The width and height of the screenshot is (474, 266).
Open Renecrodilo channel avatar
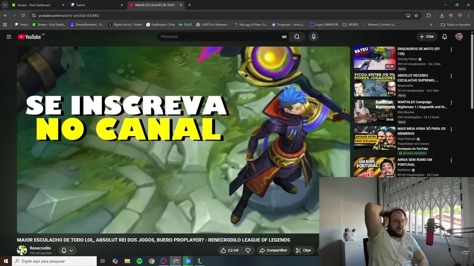[x=22, y=250]
